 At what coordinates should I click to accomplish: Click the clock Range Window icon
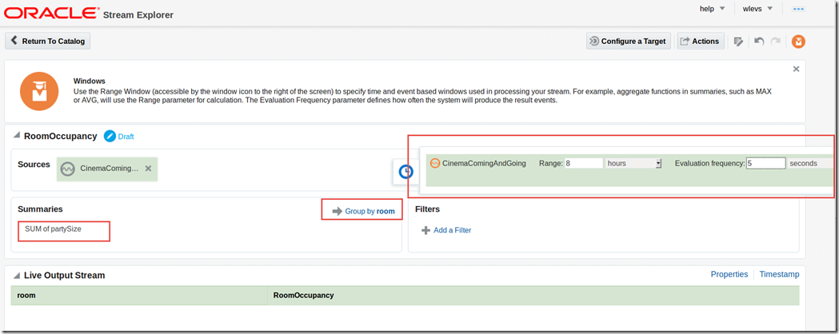[406, 171]
